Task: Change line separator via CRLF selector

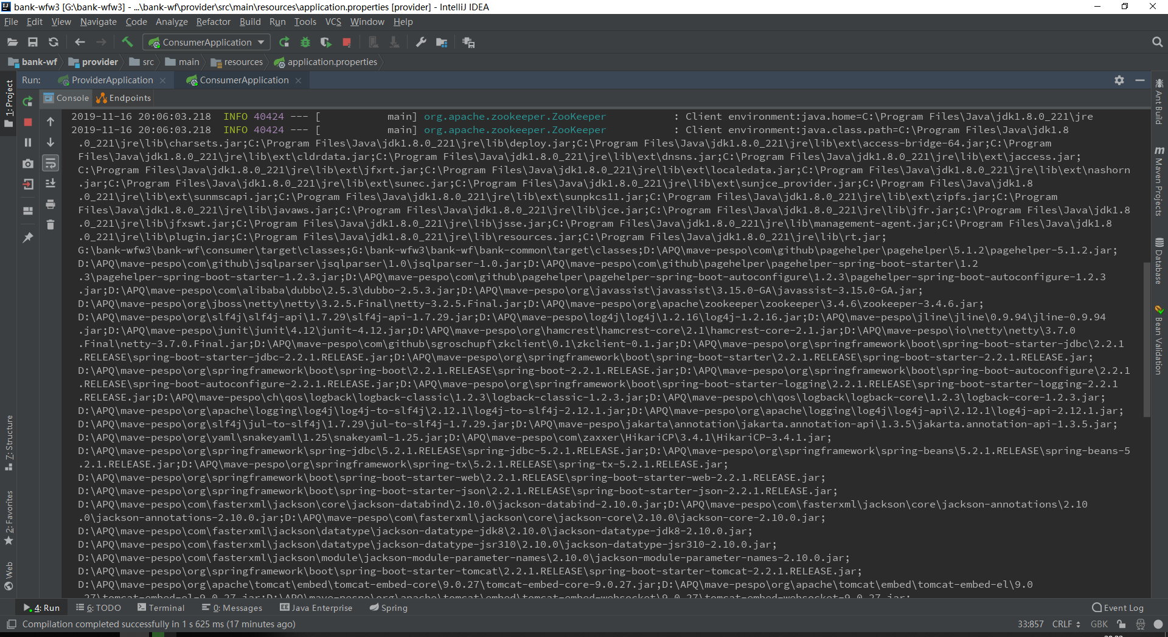Action: (x=1066, y=624)
